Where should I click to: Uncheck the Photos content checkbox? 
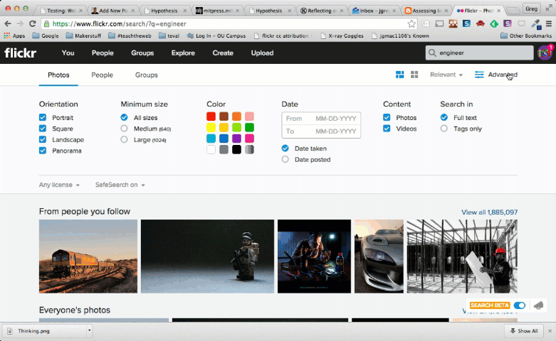pos(387,117)
